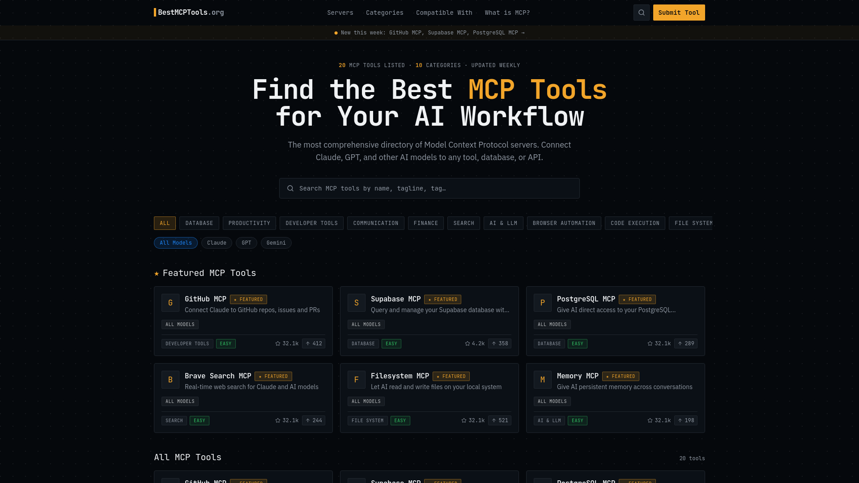Click the S logo of Supabase MCP

[x=357, y=303]
